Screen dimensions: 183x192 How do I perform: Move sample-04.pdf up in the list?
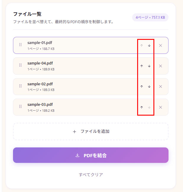click(x=142, y=66)
